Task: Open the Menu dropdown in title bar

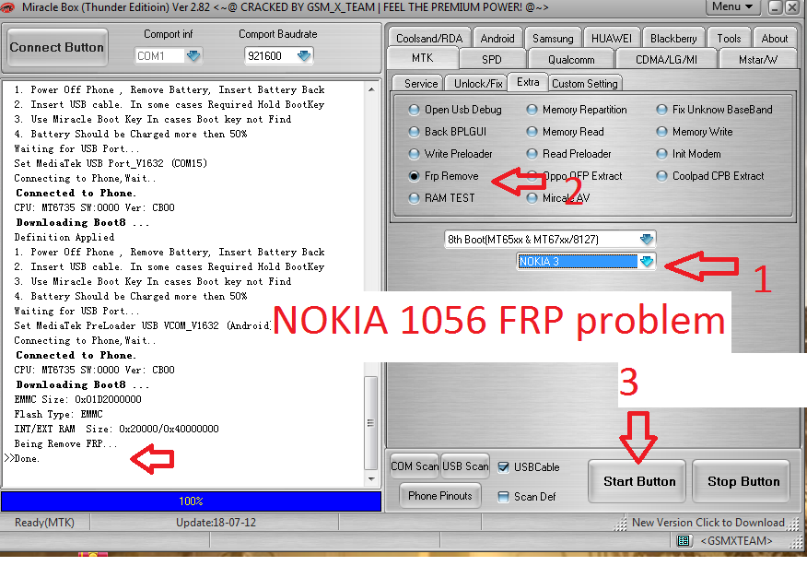Action: 732,6
